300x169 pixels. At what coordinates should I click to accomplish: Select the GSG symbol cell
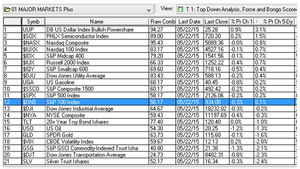(x=33, y=148)
